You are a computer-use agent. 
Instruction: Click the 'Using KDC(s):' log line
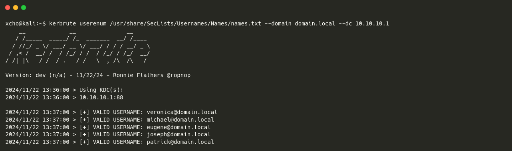coord(64,90)
